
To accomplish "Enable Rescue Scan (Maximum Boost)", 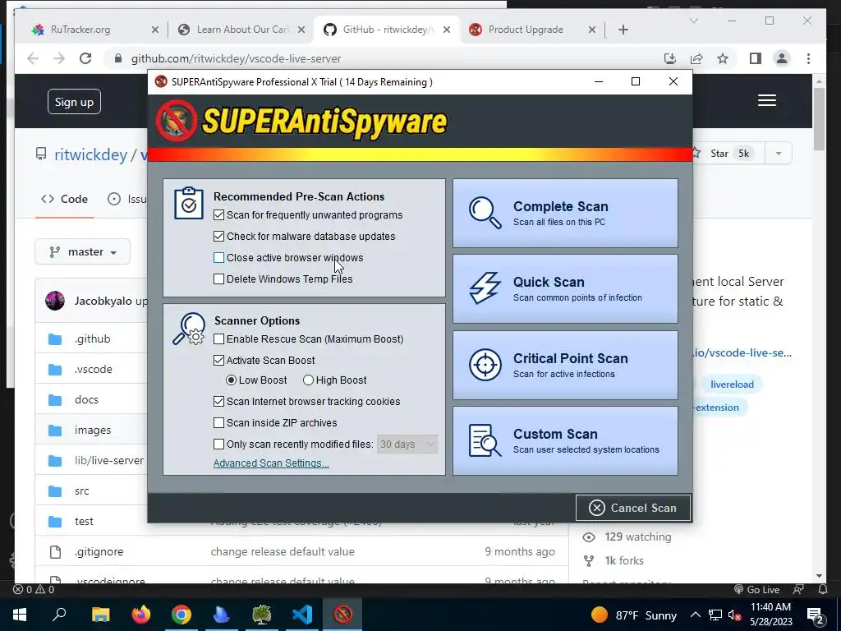I will point(218,339).
